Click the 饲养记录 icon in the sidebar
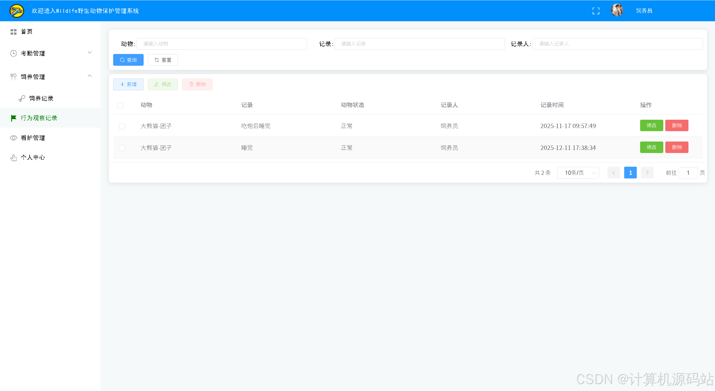This screenshot has width=715, height=391. [x=22, y=98]
